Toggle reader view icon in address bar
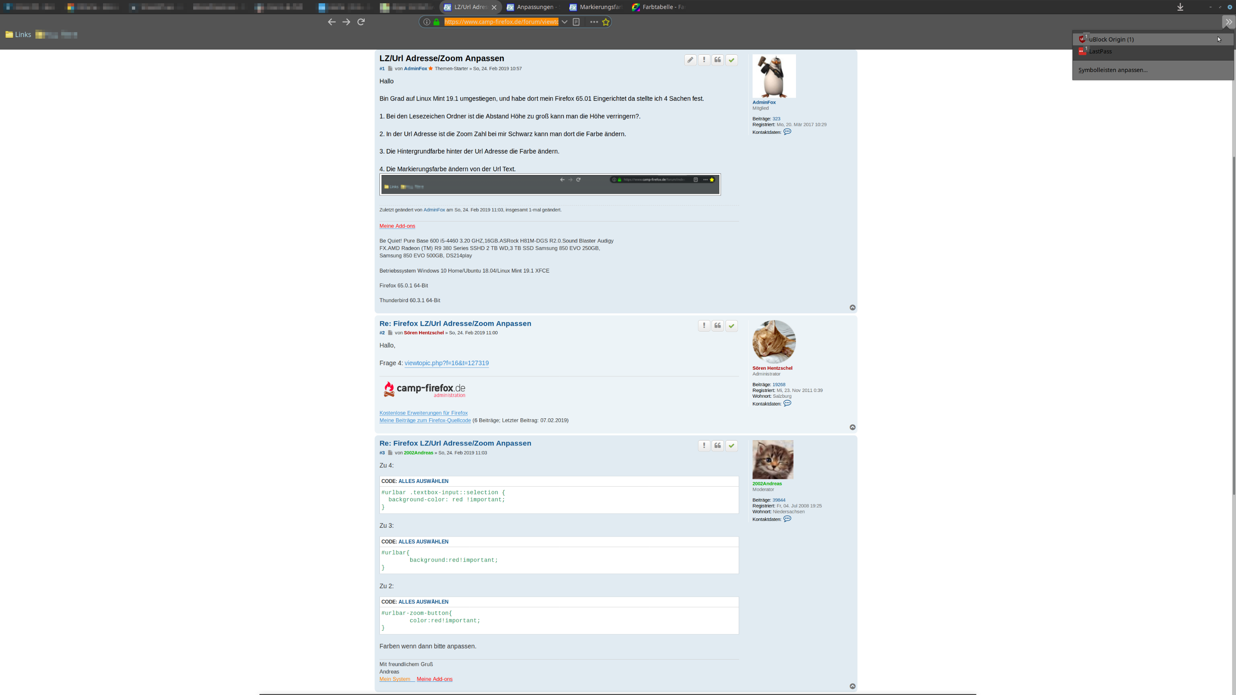The image size is (1236, 695). (576, 21)
